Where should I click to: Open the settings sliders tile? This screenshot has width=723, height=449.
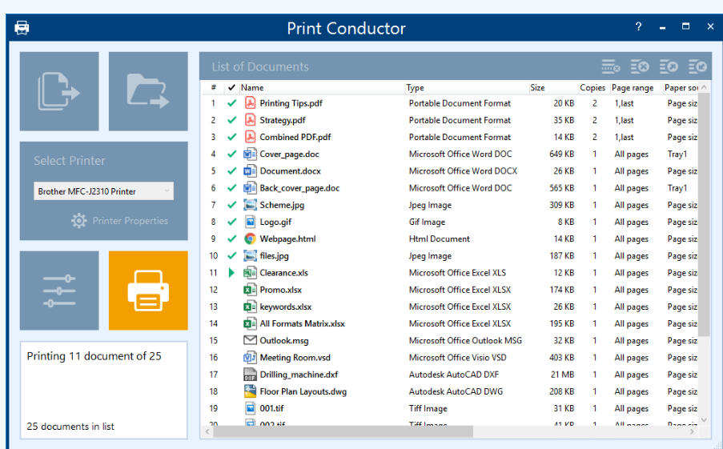pyautogui.click(x=59, y=291)
